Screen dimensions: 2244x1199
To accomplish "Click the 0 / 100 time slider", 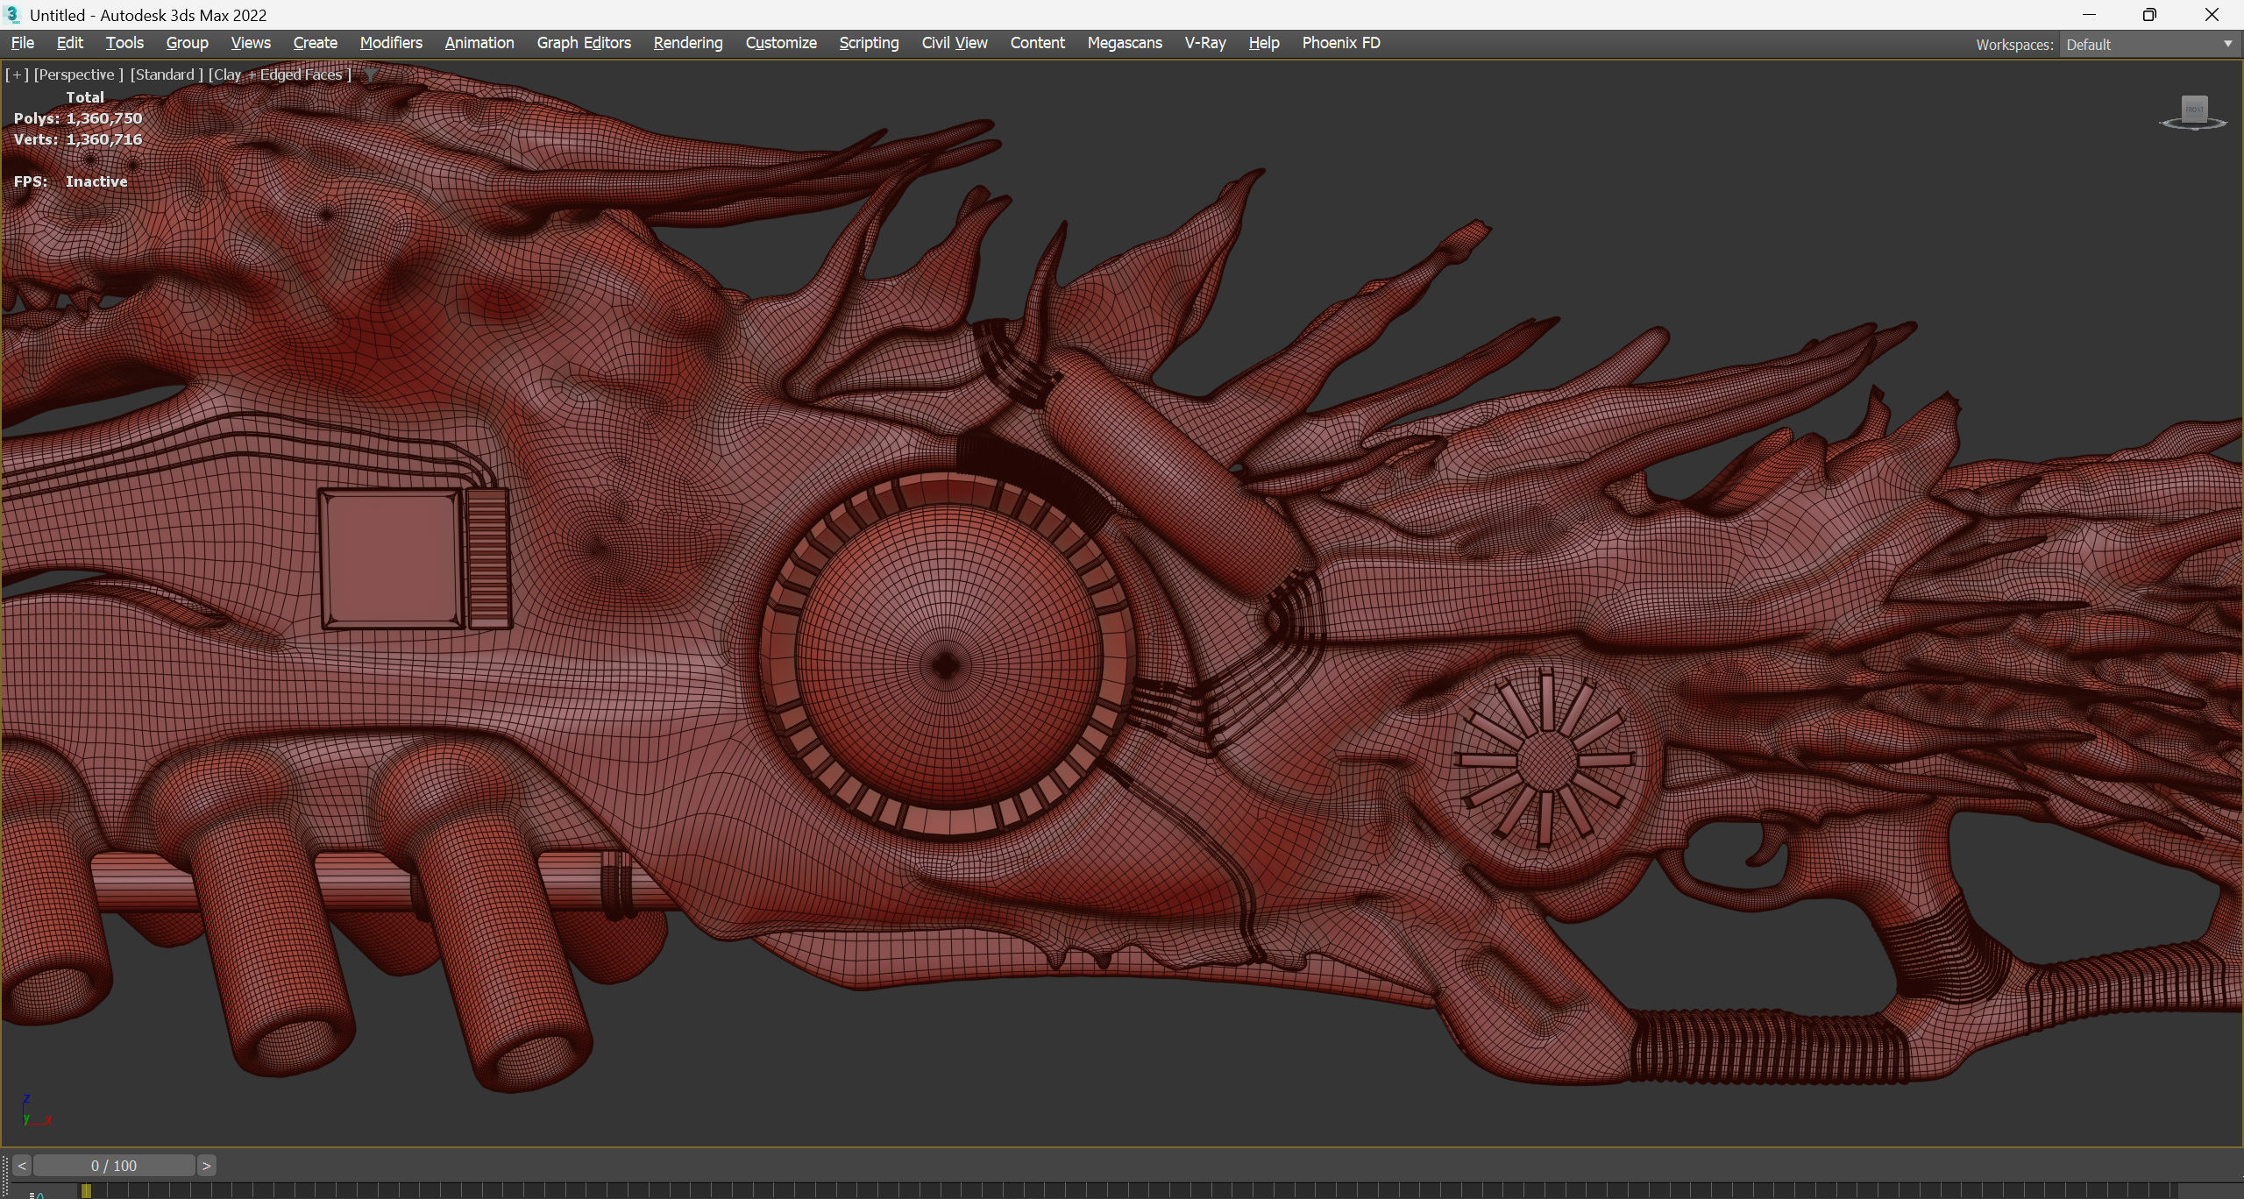I will click(x=114, y=1166).
